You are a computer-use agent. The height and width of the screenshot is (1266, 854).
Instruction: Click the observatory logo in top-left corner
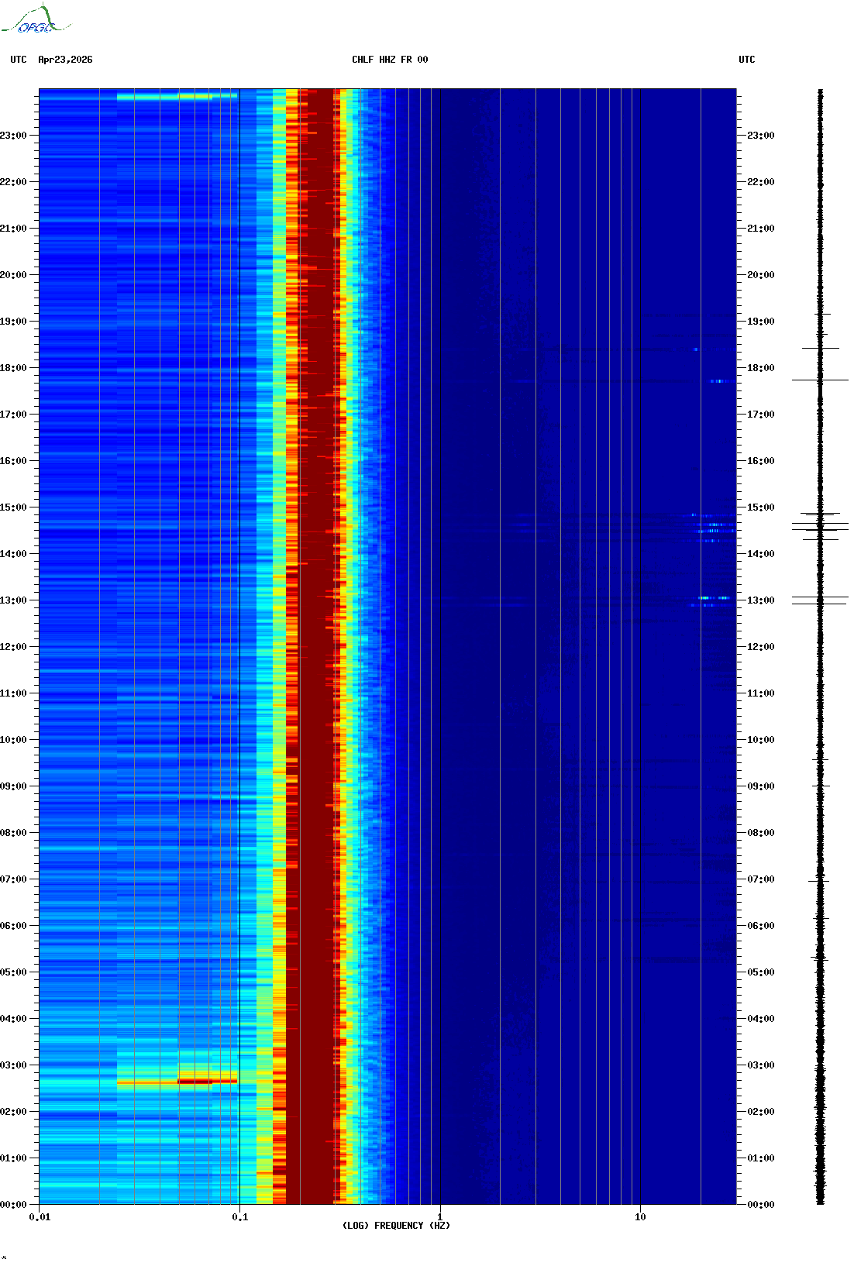(35, 20)
